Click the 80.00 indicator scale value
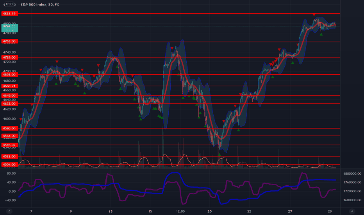Screen dimensions: 364x215 (11, 174)
